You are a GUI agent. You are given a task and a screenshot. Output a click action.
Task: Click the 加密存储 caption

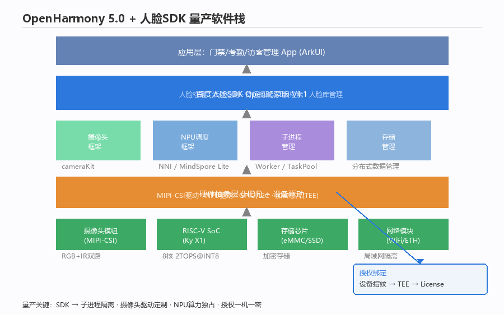pos(277,256)
